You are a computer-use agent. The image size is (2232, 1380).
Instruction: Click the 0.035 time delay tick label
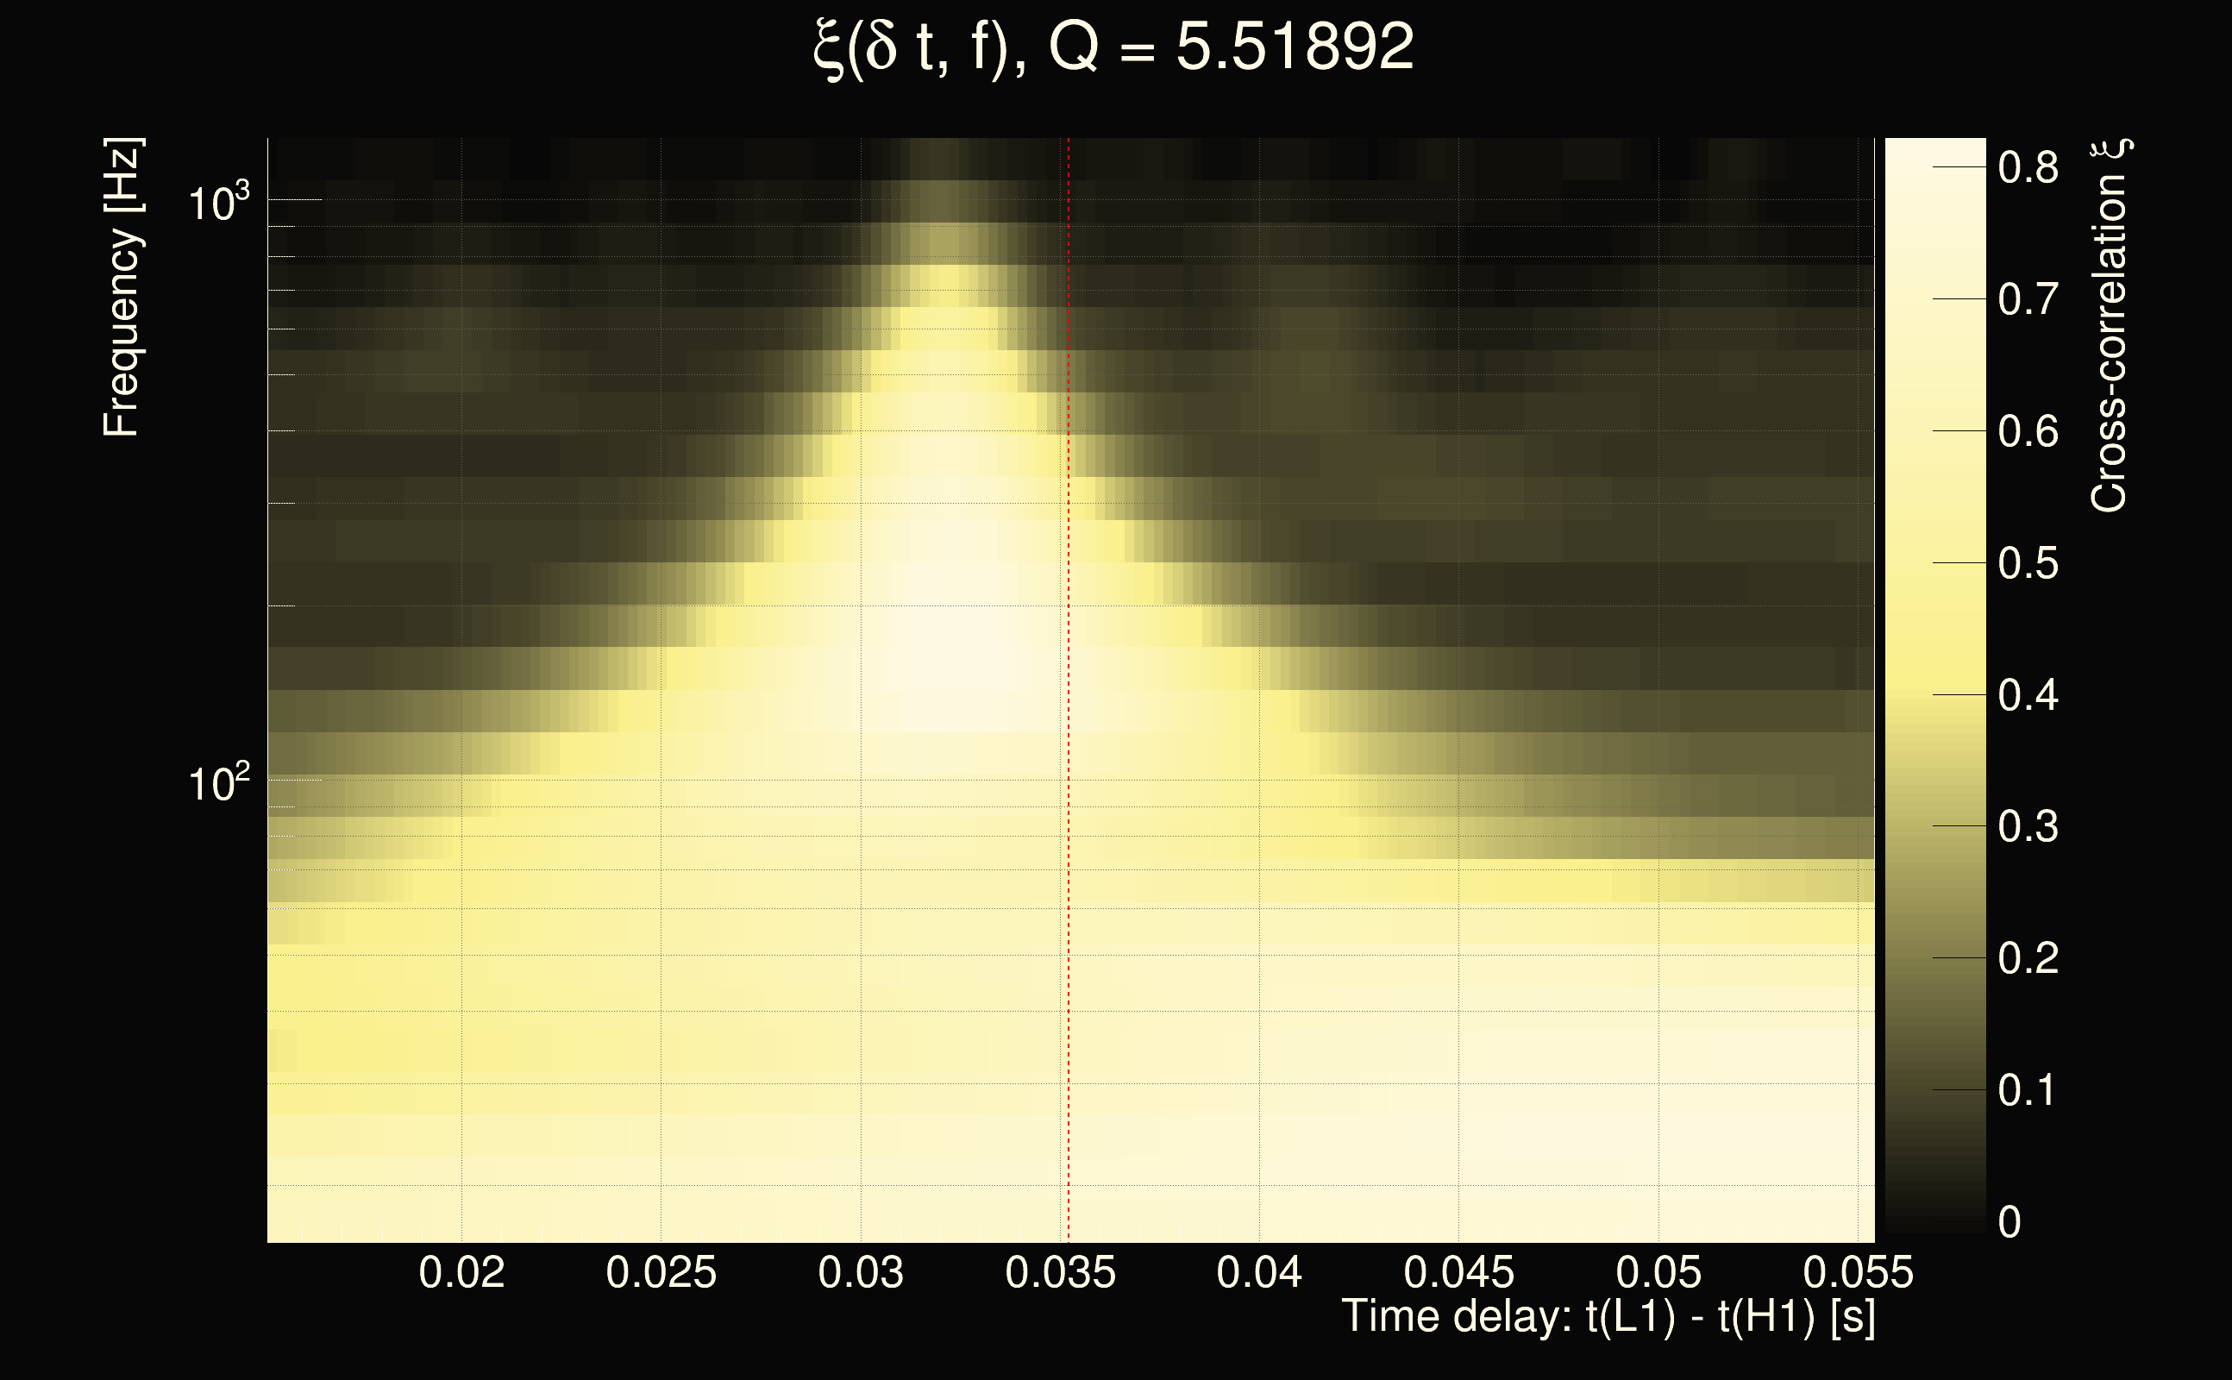pyautogui.click(x=1060, y=1272)
